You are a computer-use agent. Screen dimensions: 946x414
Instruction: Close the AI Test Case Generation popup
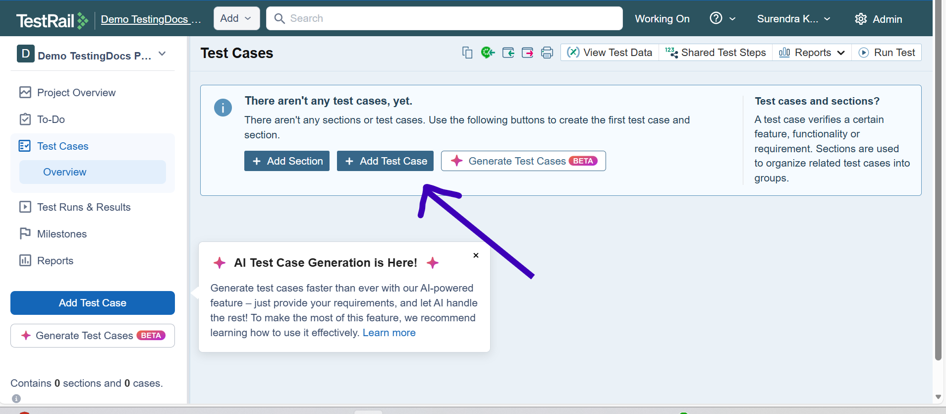[x=476, y=255]
